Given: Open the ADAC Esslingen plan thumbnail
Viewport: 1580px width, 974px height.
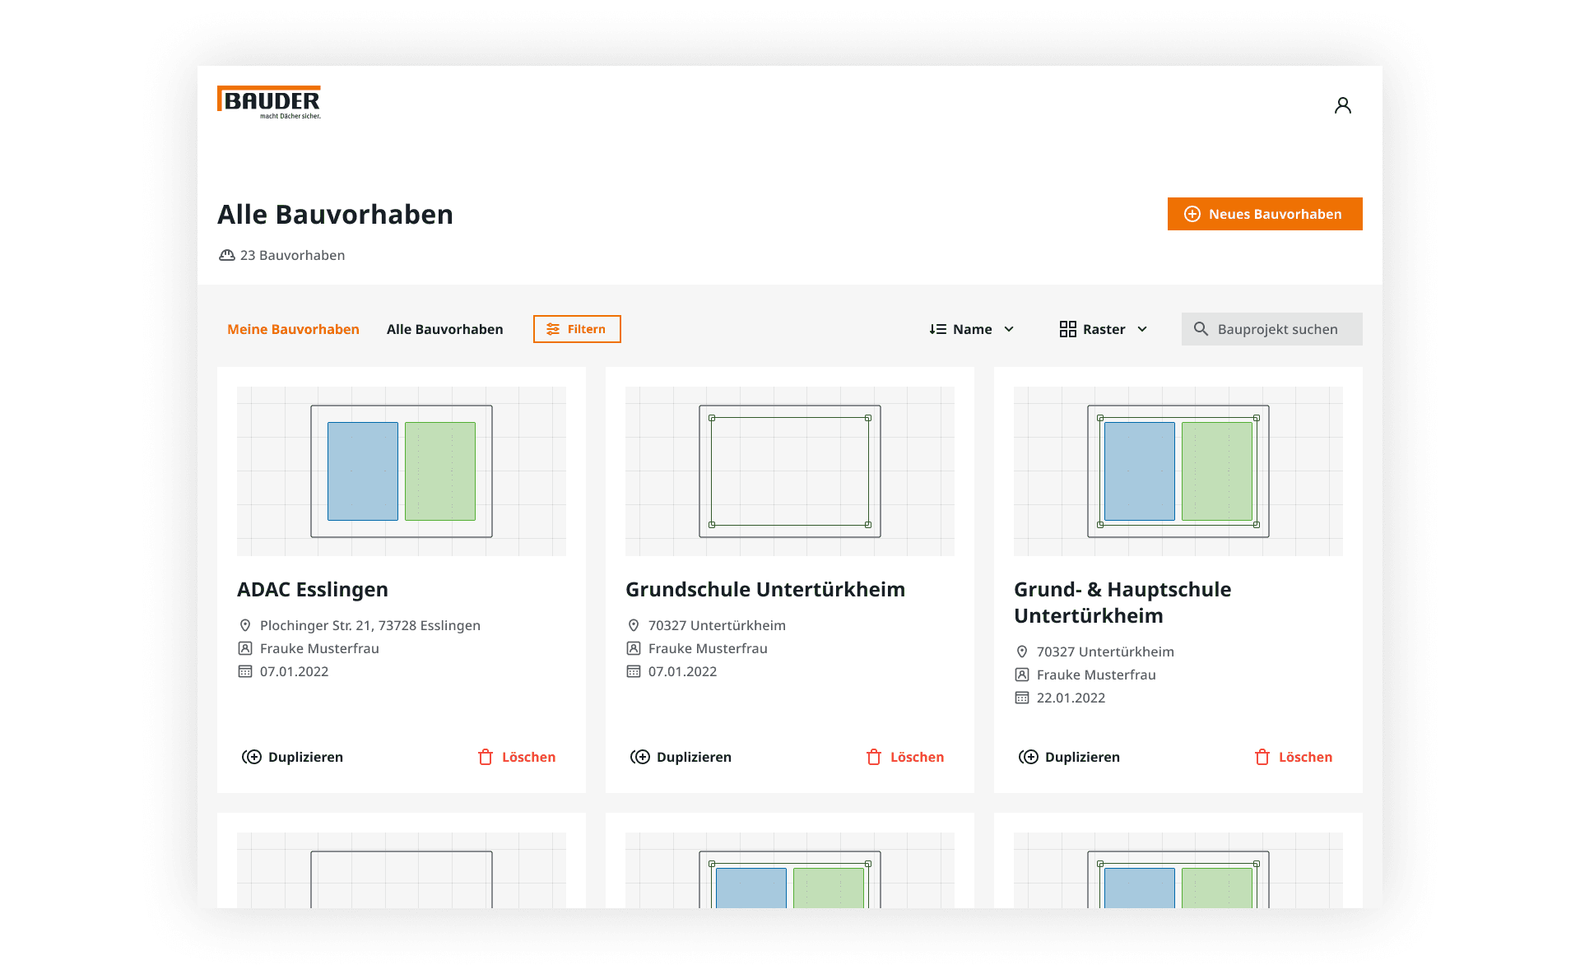Looking at the screenshot, I should [402, 471].
